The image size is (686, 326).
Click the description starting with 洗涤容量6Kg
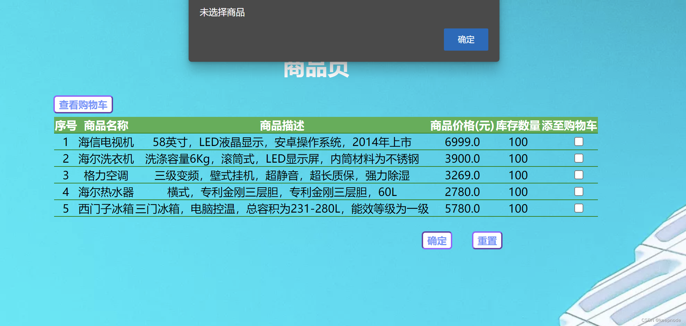[x=282, y=159]
